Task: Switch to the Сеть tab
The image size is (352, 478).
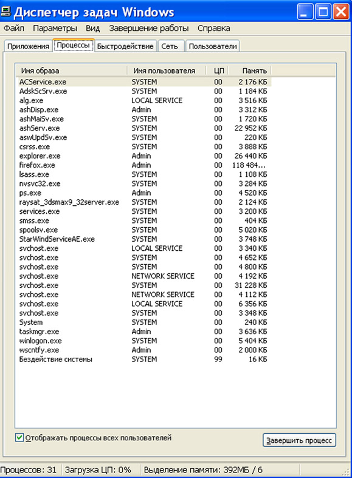Action: coord(170,46)
